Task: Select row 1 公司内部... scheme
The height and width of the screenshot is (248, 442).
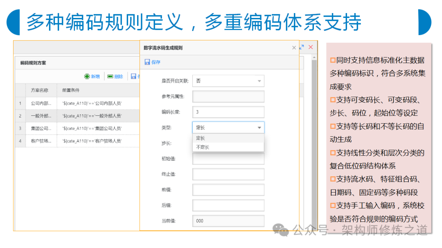Action: click(41, 103)
